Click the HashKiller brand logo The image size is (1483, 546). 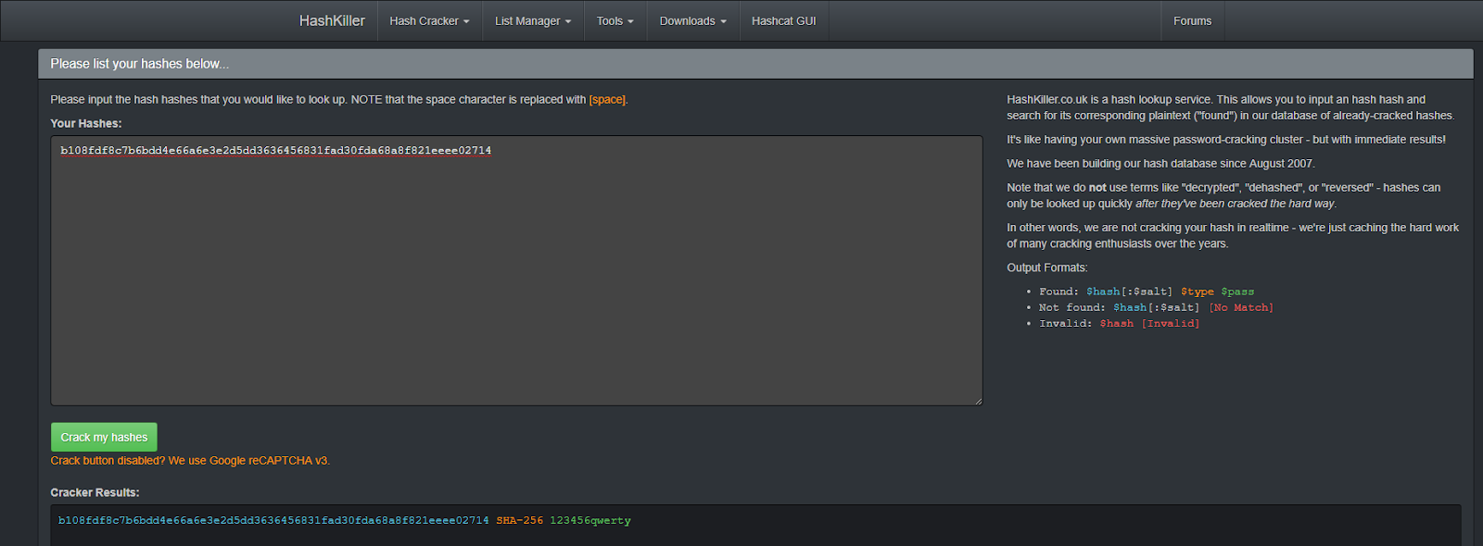(332, 20)
